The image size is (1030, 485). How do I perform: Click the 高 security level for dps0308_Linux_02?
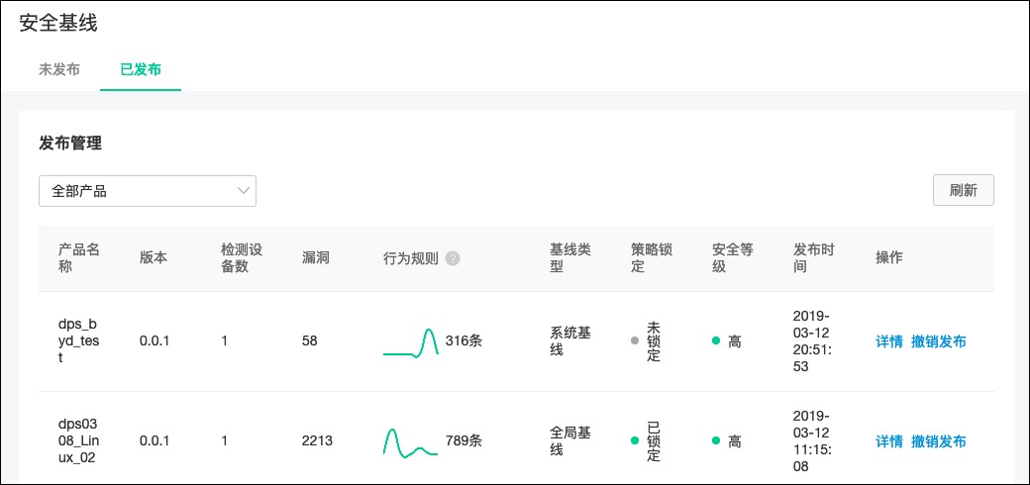(735, 441)
